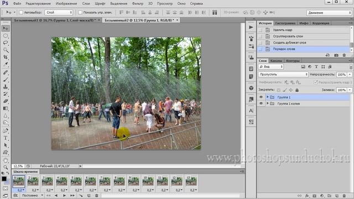The width and height of the screenshot is (354, 199).
Task: Select the Elliptical Marquee tool
Action: (6, 35)
